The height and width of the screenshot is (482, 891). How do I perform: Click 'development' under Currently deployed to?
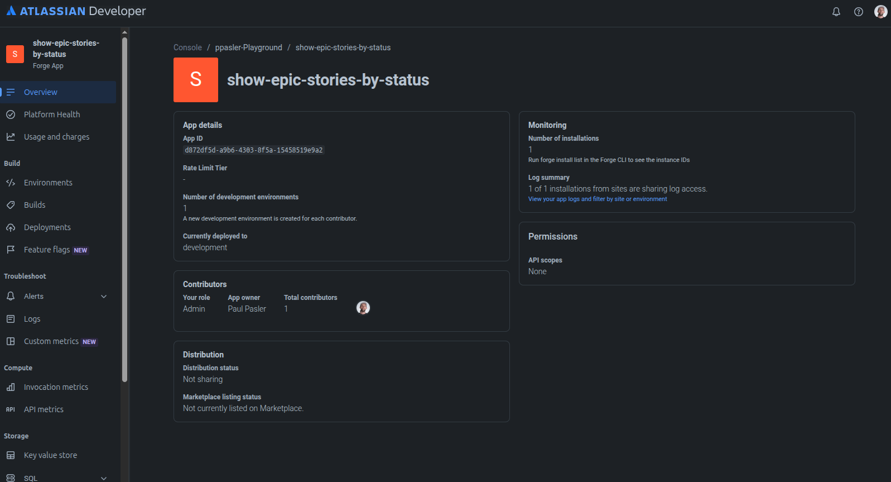click(x=205, y=247)
